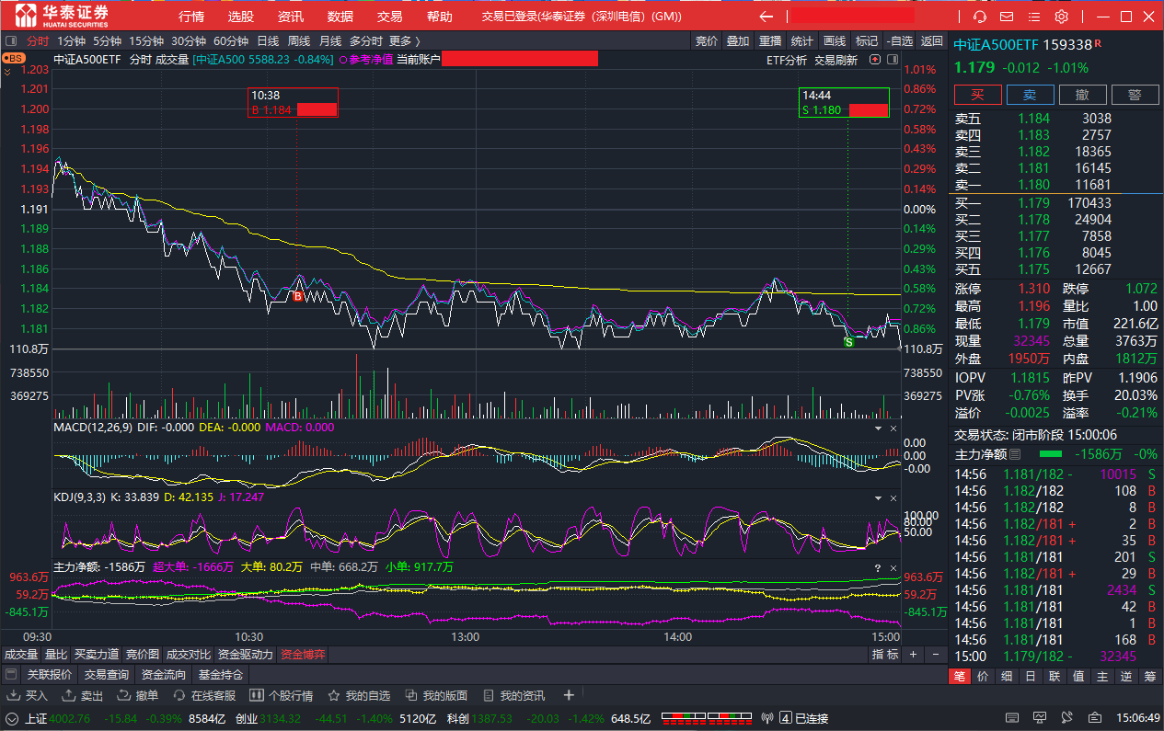Viewport: 1164px width, 731px height.
Task: Add a shortcut with the plus icon
Action: pos(569,695)
